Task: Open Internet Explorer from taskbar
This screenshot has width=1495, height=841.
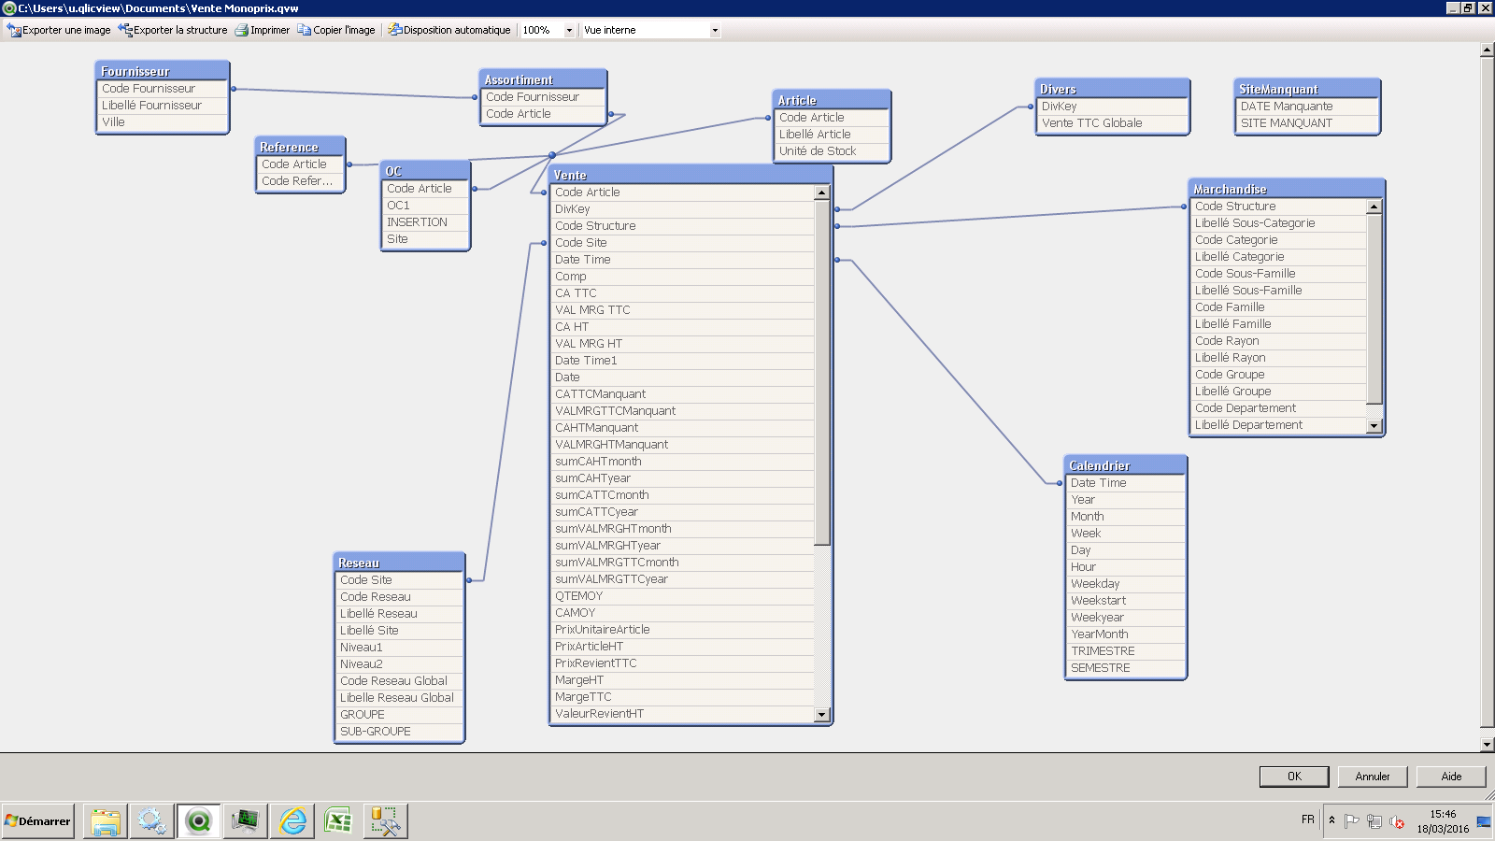Action: point(292,821)
